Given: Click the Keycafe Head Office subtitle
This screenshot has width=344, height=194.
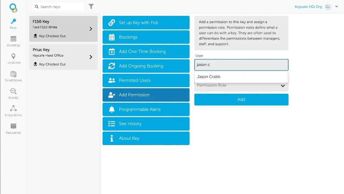Looking at the screenshot, I should (x=48, y=55).
